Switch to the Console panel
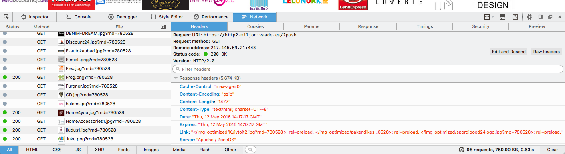 pyautogui.click(x=79, y=17)
